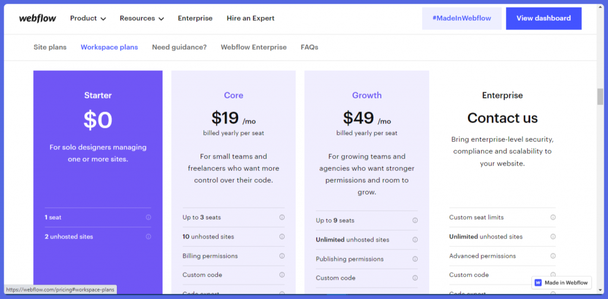Viewport: 608px width, 299px height.
Task: Open the Enterprise nav link
Action: (195, 18)
